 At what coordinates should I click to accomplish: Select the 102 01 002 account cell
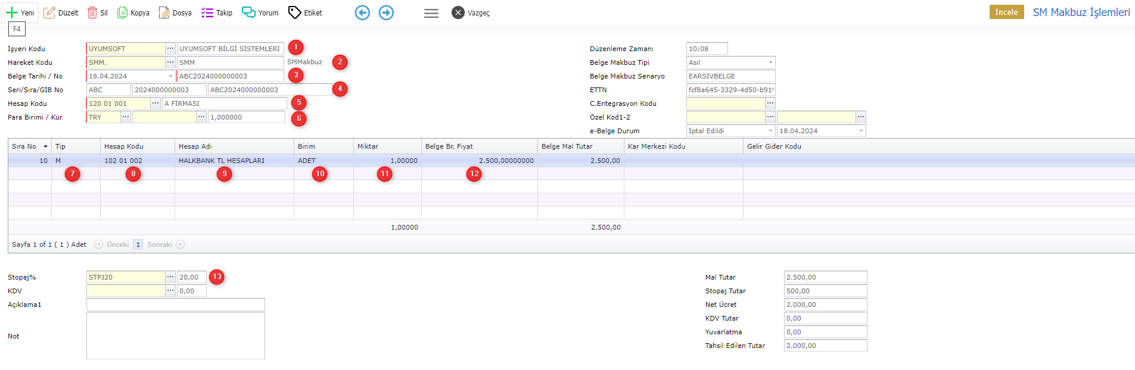(x=137, y=161)
